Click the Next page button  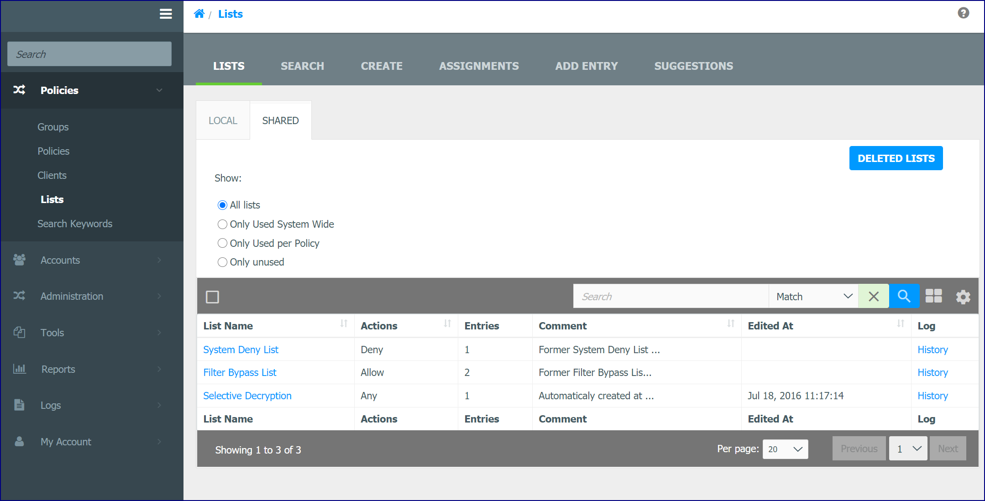tap(948, 449)
